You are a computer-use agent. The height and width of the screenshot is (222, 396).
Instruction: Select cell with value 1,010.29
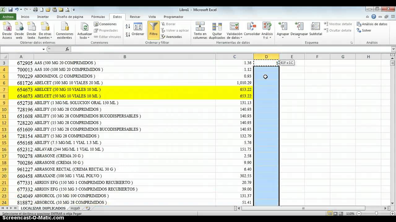tap(235, 83)
